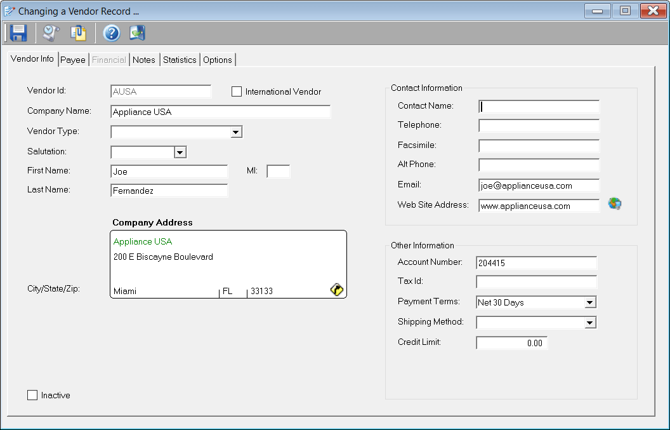Tick the Inactive checkbox
Screen dimensions: 670x430
pyautogui.click(x=32, y=395)
